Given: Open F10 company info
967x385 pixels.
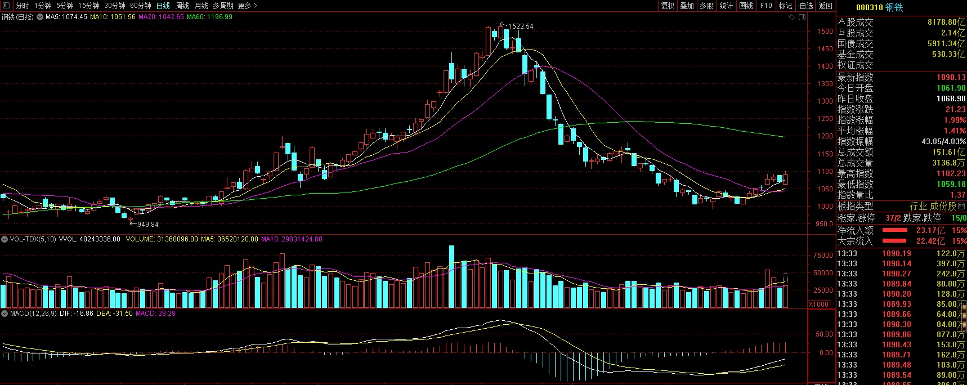Looking at the screenshot, I should [766, 6].
